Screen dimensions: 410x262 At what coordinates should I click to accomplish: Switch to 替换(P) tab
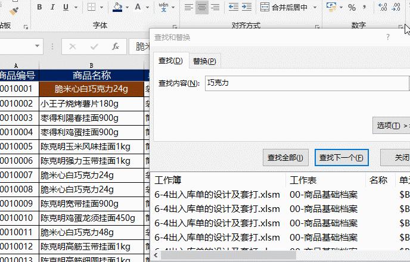click(204, 61)
